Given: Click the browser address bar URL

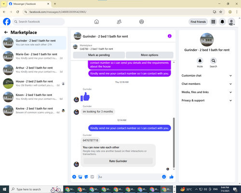Looking at the screenshot, I should point(58,12).
